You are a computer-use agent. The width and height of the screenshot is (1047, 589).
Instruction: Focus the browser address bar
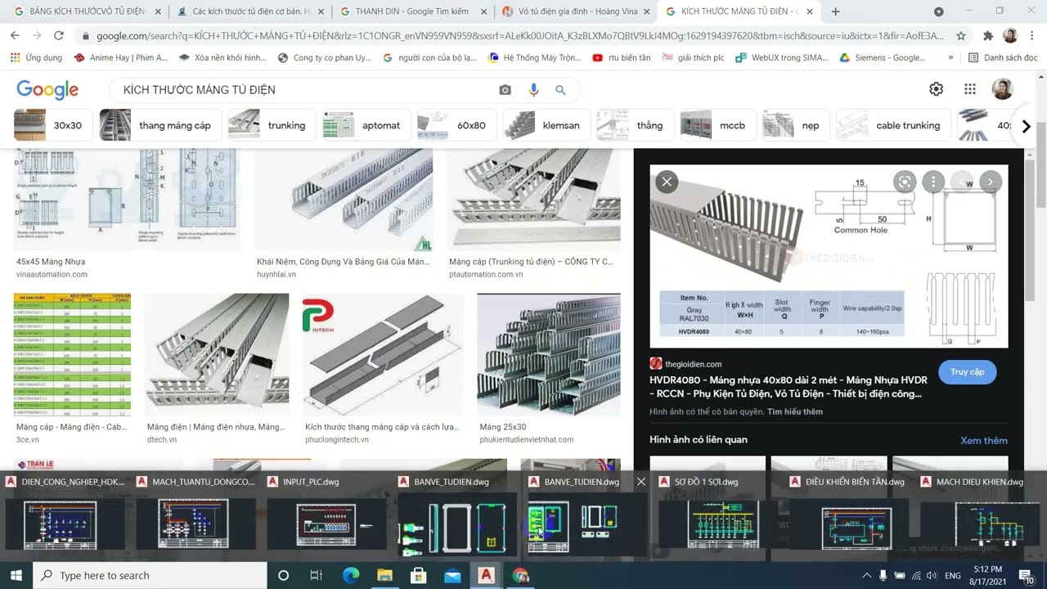(519, 36)
